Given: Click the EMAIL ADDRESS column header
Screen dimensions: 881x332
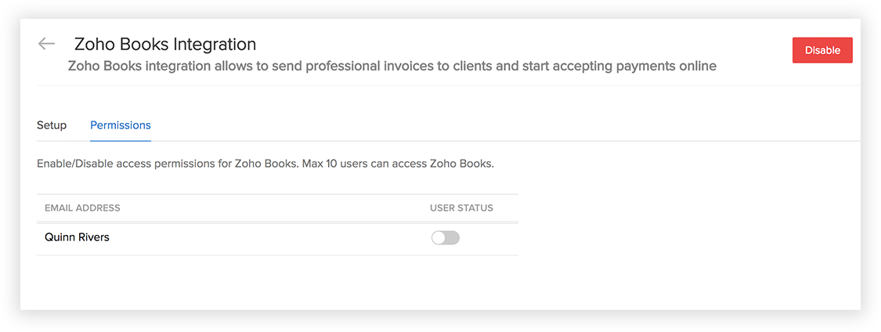Looking at the screenshot, I should pos(82,208).
